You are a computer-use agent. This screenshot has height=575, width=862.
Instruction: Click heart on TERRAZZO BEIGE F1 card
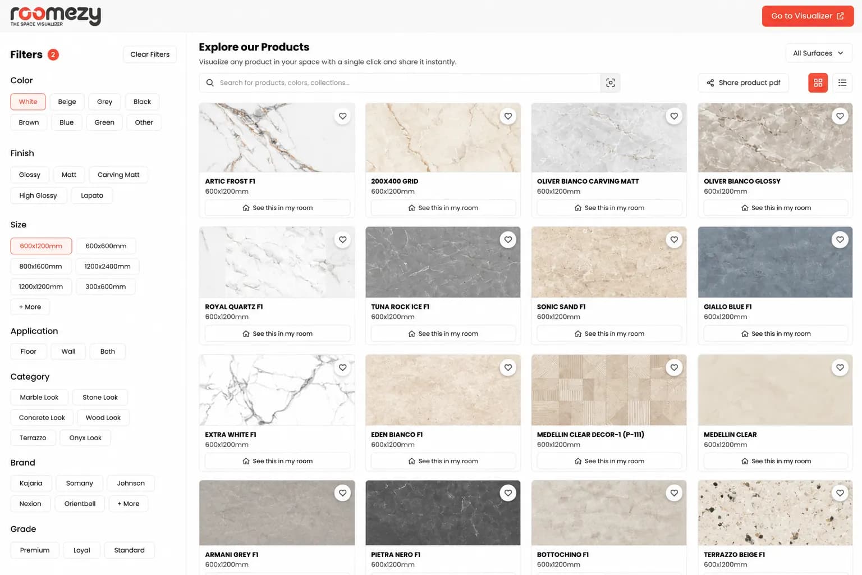(840, 493)
